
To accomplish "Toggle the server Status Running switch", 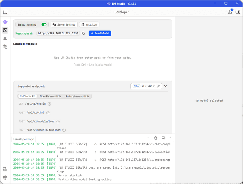I will [x=44, y=24].
